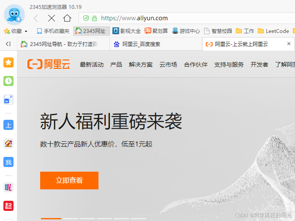
Task: Click the red 起 sidebar icon
Action: 8,206
